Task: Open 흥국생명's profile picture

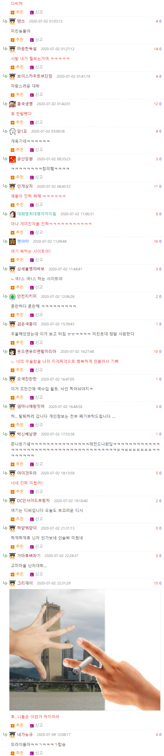Action: point(12,104)
